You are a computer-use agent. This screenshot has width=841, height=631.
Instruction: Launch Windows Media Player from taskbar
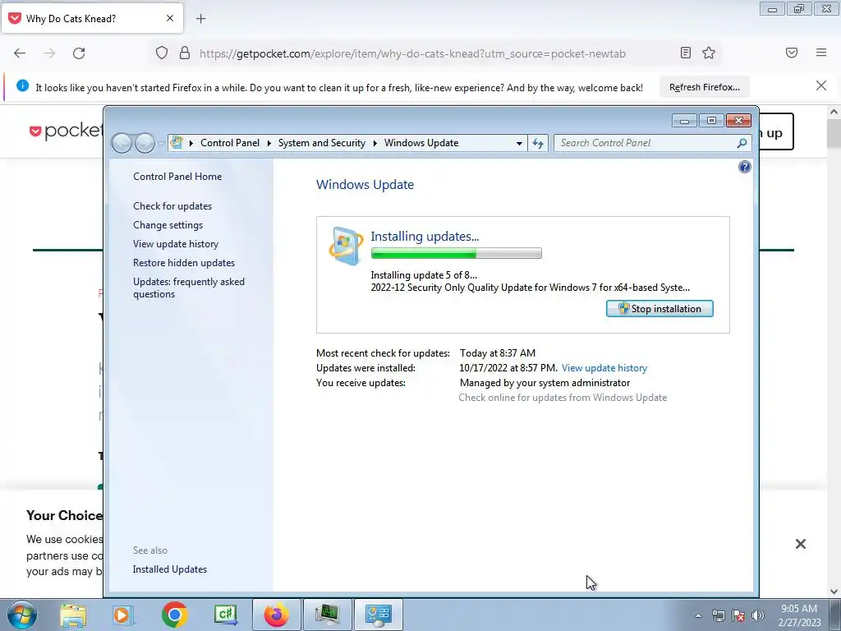click(123, 615)
